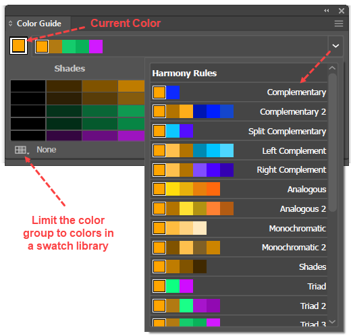Select the Color Guide tab
The width and height of the screenshot is (351, 336).
click(x=38, y=24)
